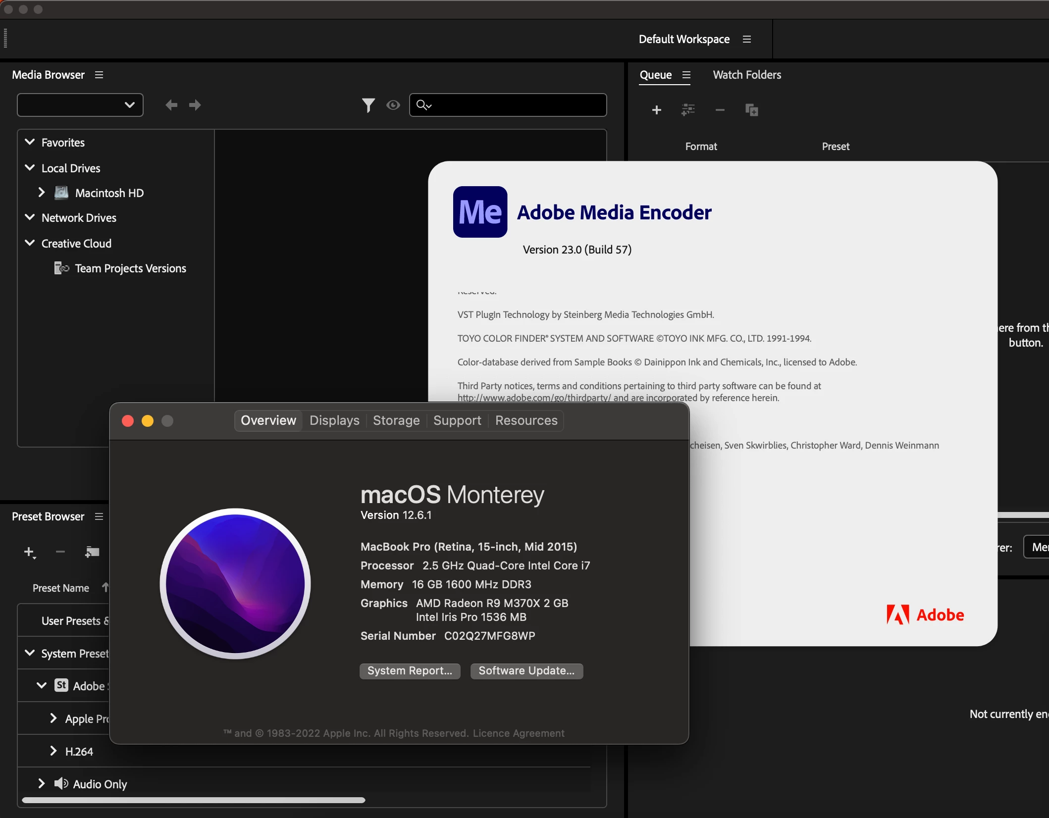This screenshot has width=1049, height=818.
Task: Open the Default Workspace menu icon
Action: tap(747, 39)
